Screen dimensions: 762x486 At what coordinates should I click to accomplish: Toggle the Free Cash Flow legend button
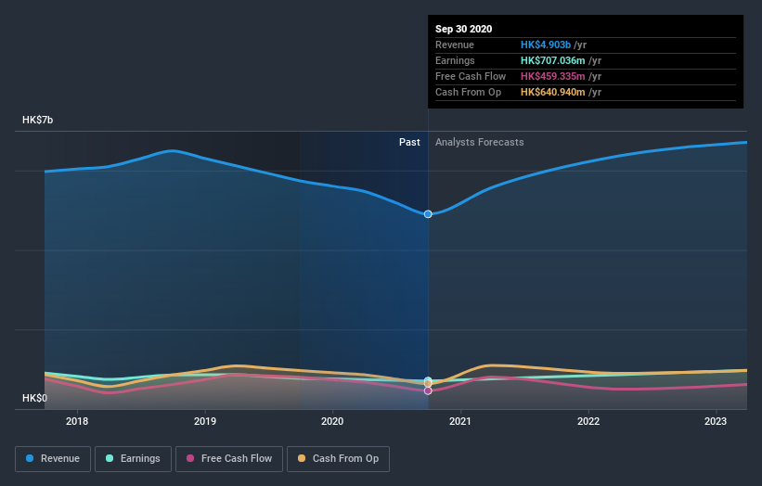tap(229, 459)
